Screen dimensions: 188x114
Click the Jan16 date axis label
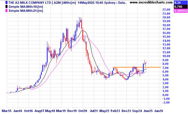coord(17,111)
